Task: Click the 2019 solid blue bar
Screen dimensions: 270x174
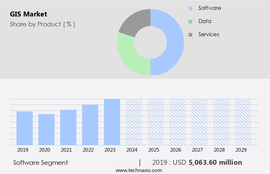Action: (25, 128)
